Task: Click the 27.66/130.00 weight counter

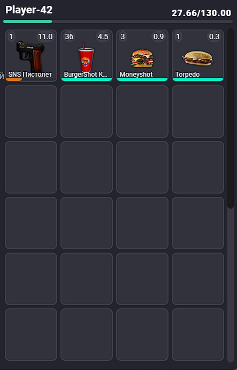Action: point(201,13)
